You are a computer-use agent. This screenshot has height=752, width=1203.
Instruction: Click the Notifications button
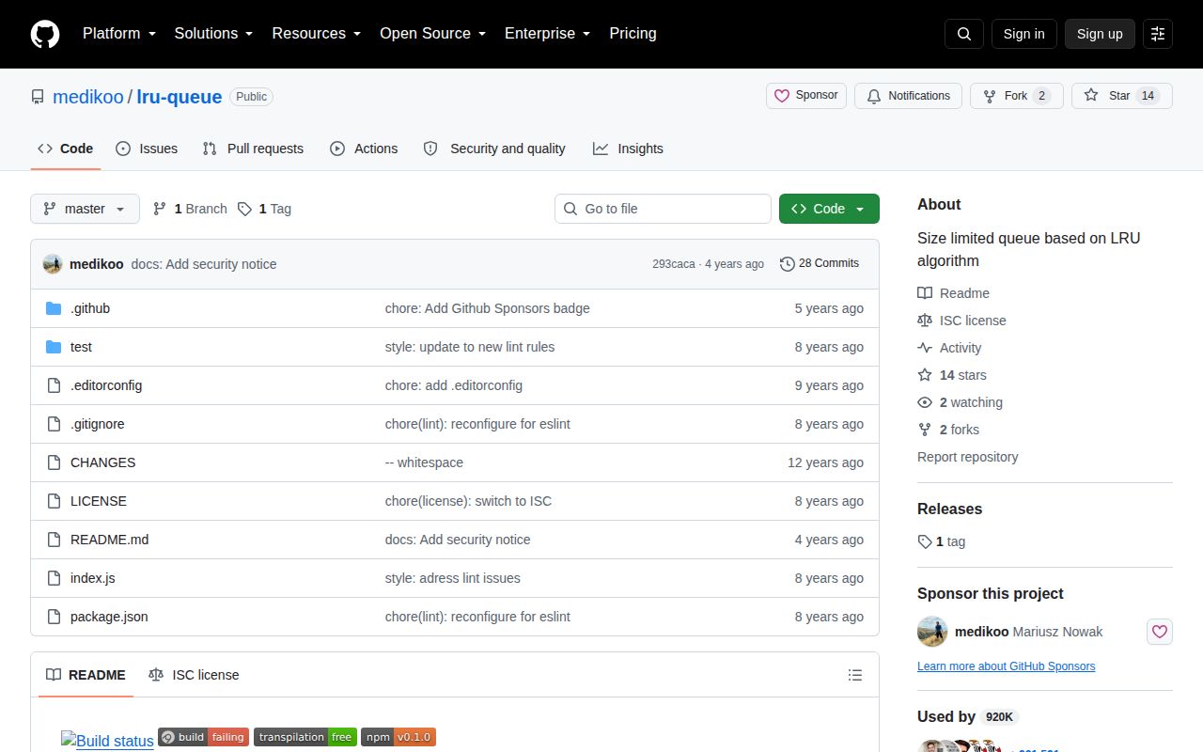(x=908, y=96)
